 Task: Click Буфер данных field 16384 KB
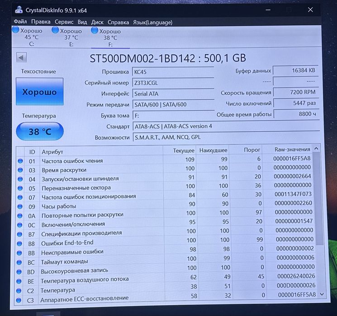coord(295,70)
